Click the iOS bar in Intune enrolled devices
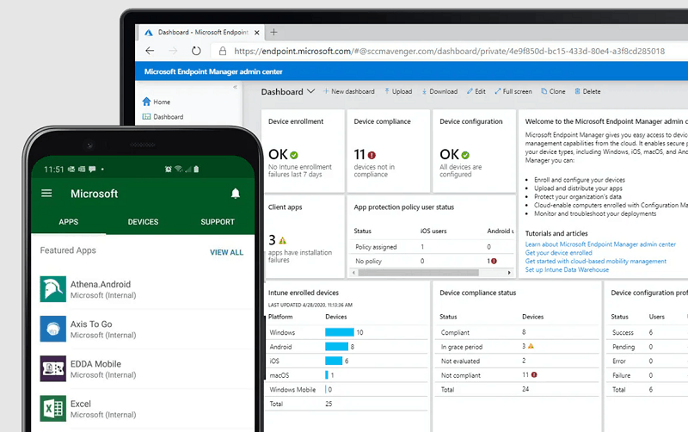 click(x=334, y=361)
